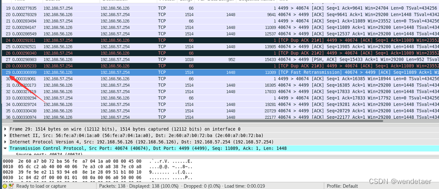Screen dimensions: 439x189
Task: Click hex dump row at offset 0010
Action: pyautogui.click(x=97, y=167)
